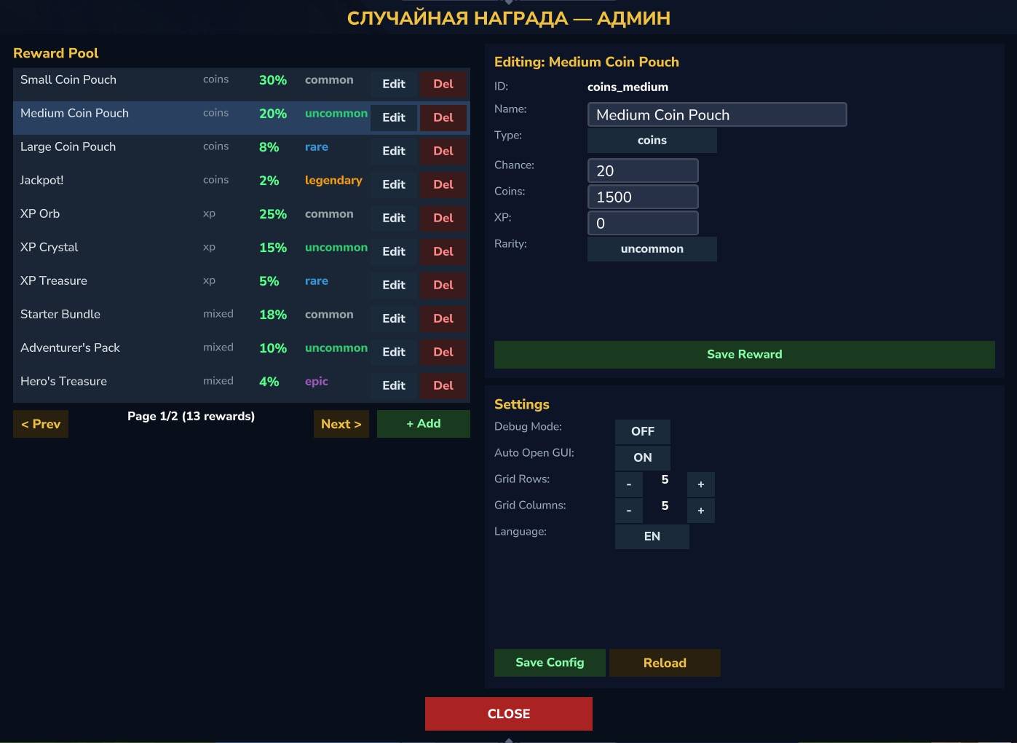
Task: Delete the Starter Bundle reward
Action: click(443, 318)
